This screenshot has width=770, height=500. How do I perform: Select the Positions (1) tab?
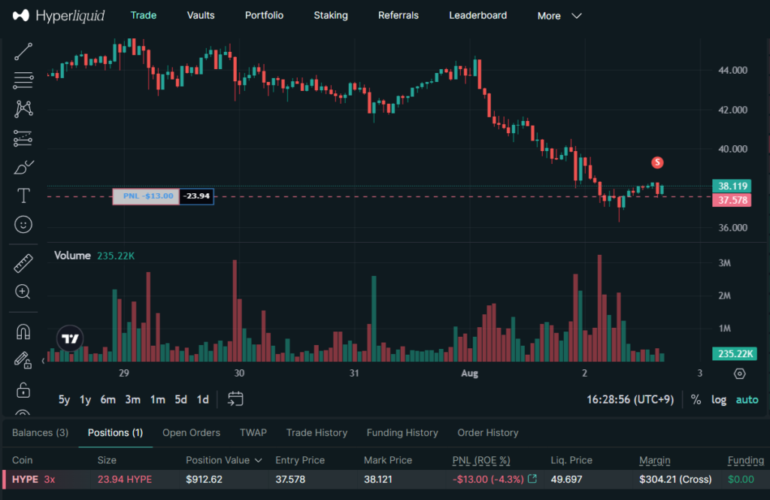[x=115, y=433]
